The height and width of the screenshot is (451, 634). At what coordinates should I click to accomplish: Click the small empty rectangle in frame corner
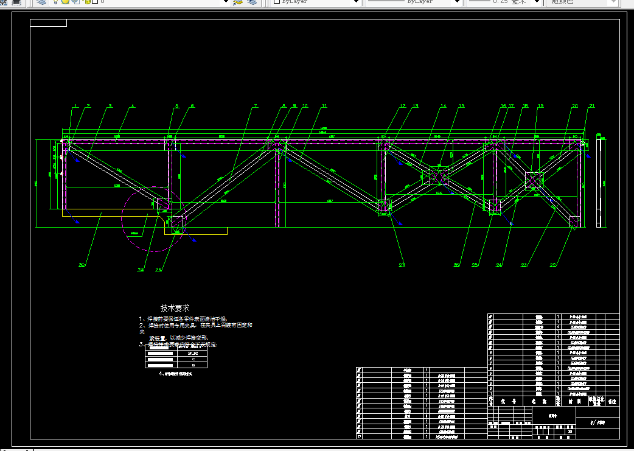coord(49,23)
